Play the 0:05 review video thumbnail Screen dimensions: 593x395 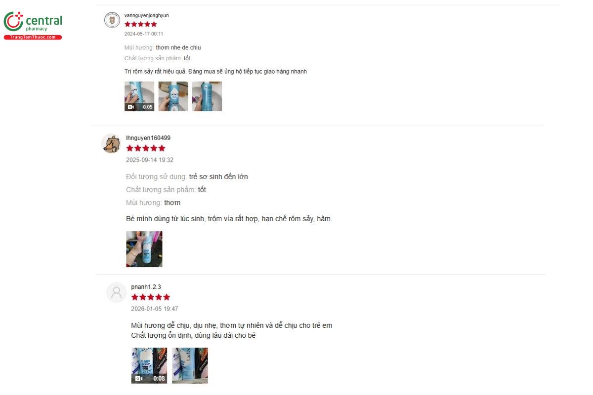click(x=139, y=96)
